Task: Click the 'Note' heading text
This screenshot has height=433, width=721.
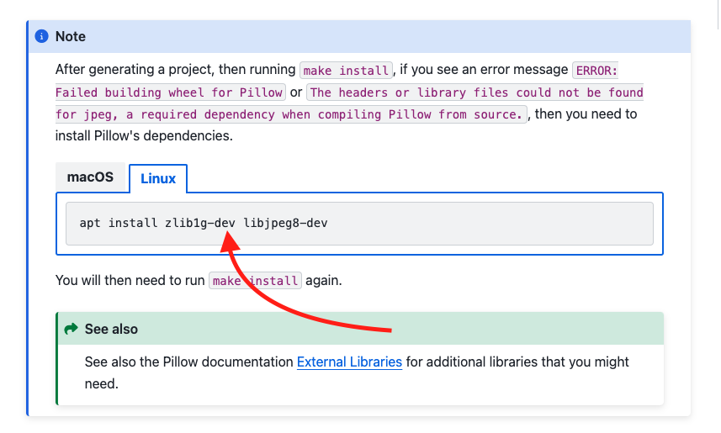Action: pyautogui.click(x=71, y=36)
